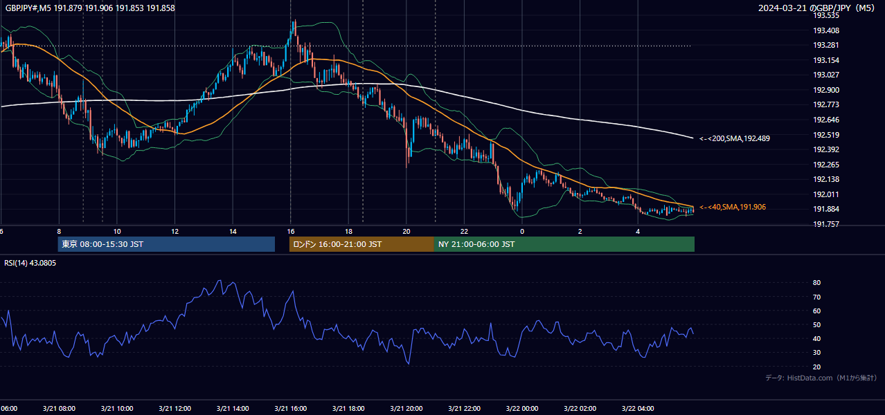Click price scale value 193.027
Image resolution: width=885 pixels, height=415 pixels.
point(826,75)
